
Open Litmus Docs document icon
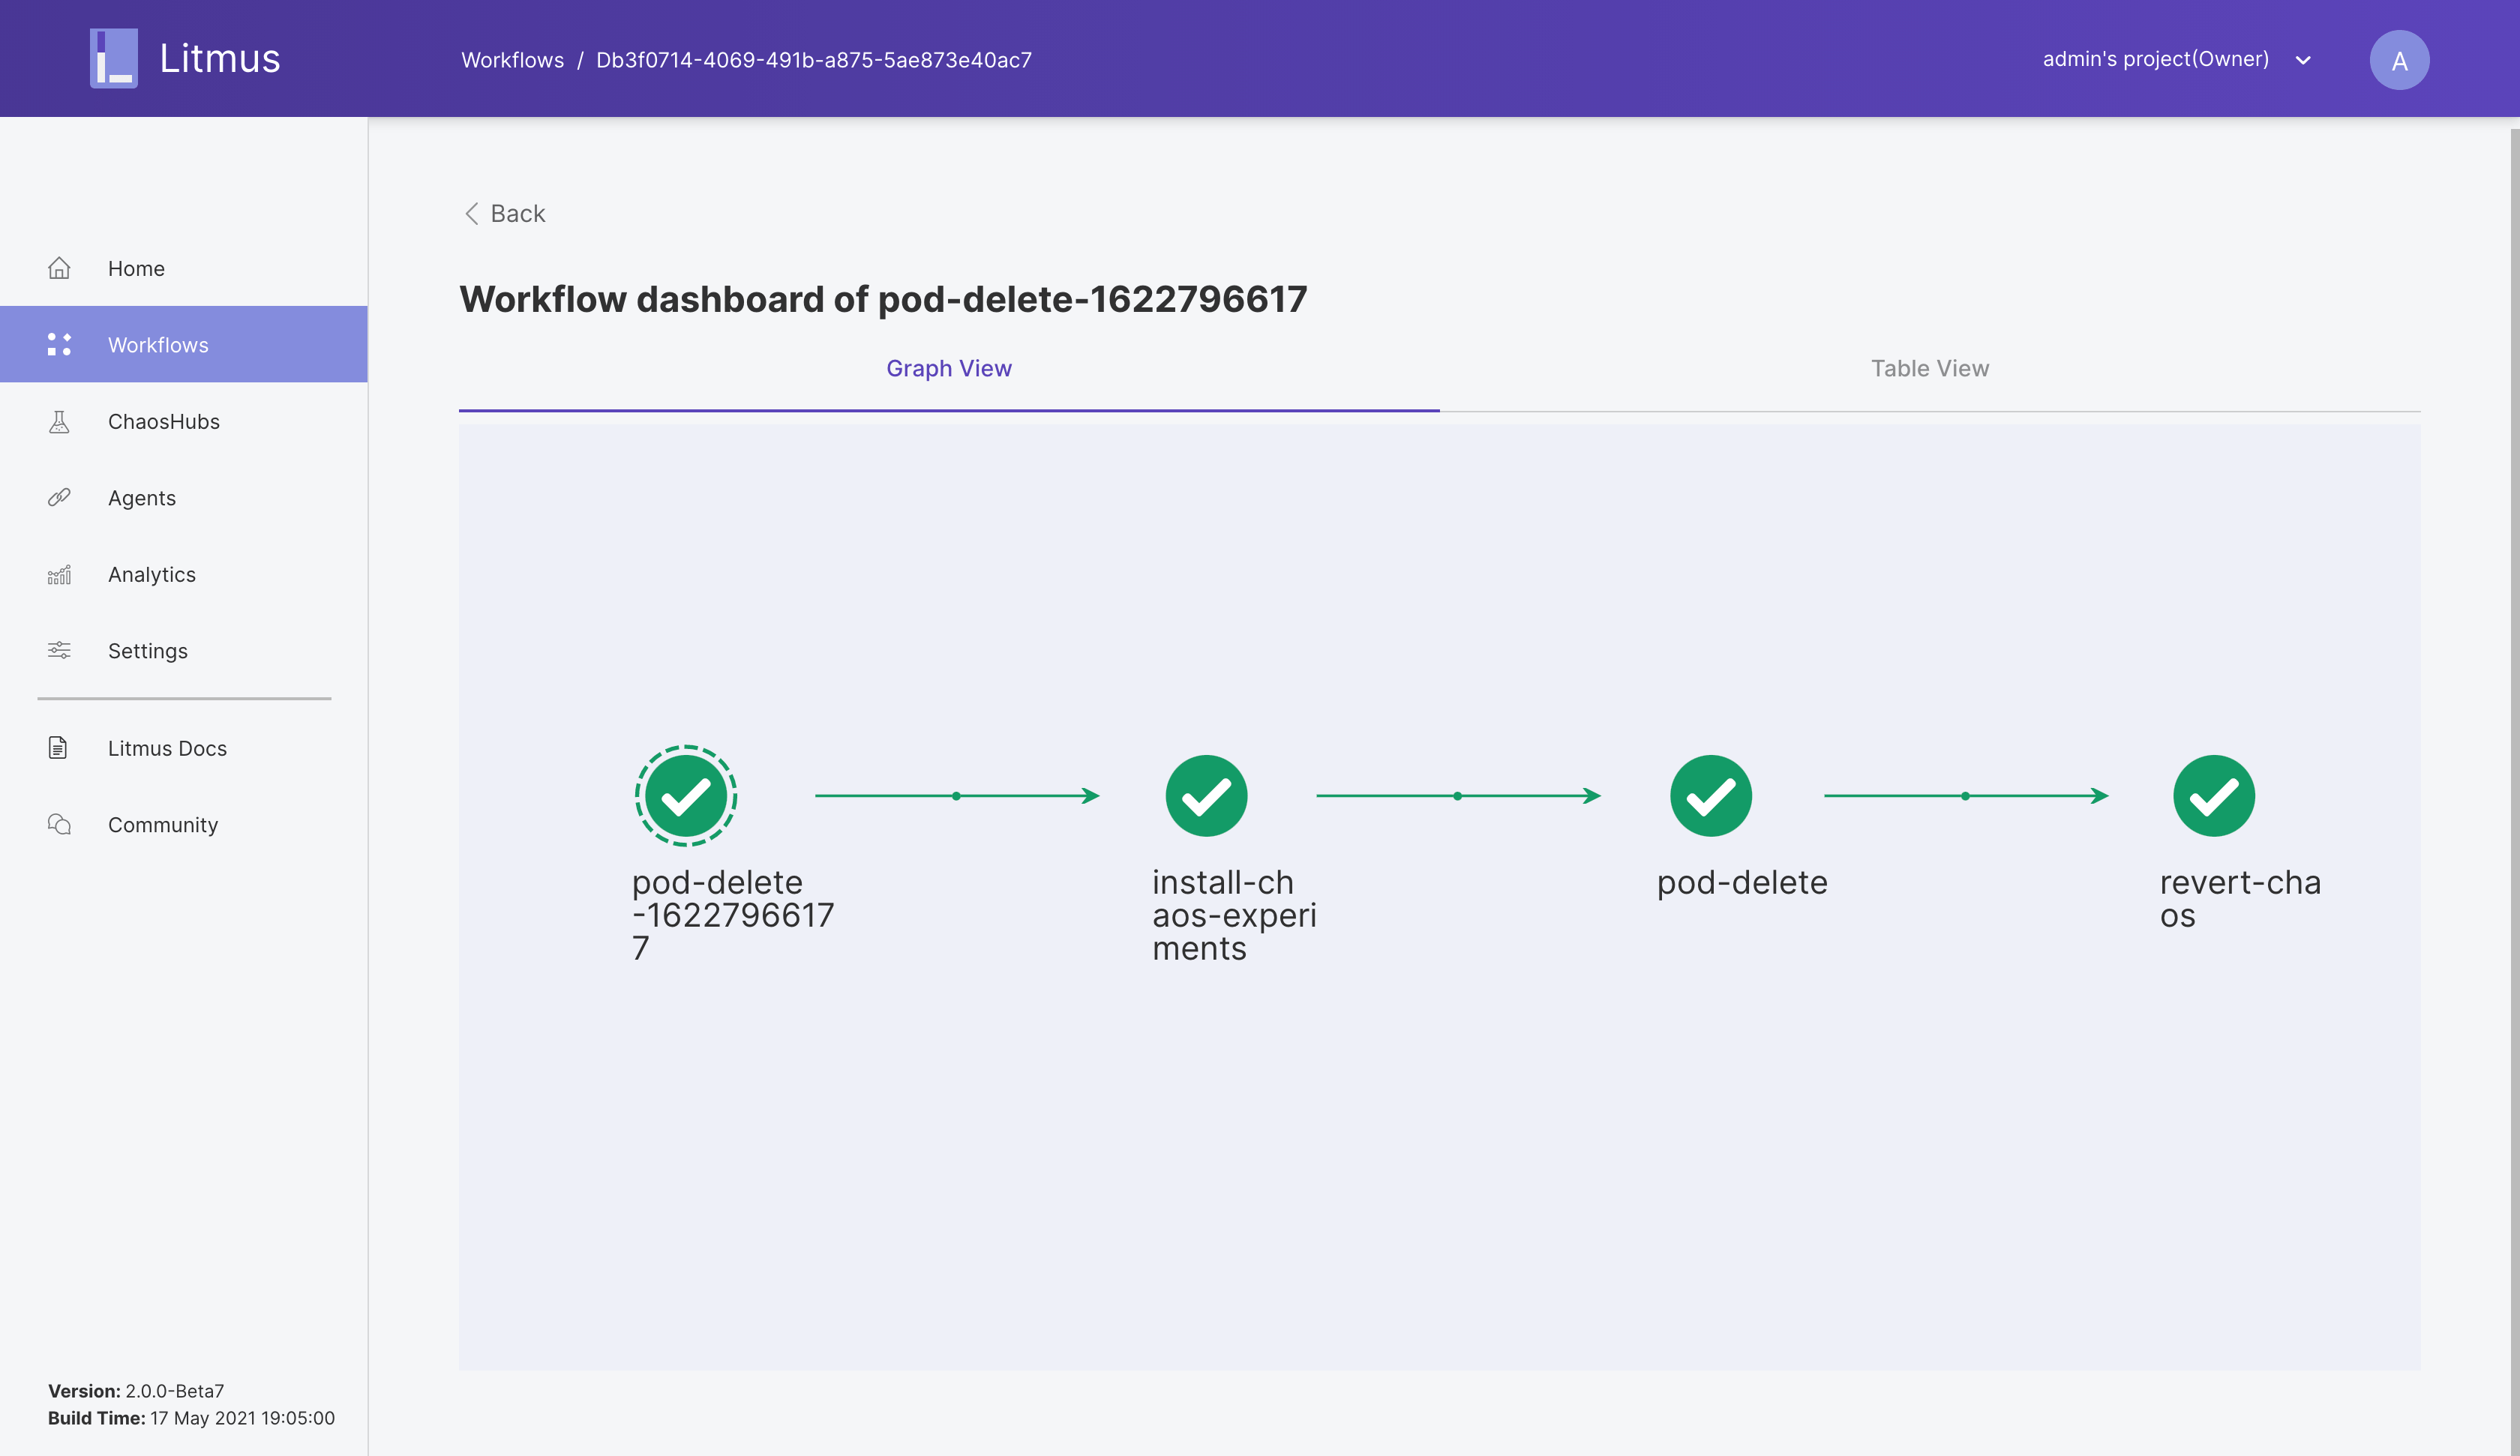tap(58, 748)
